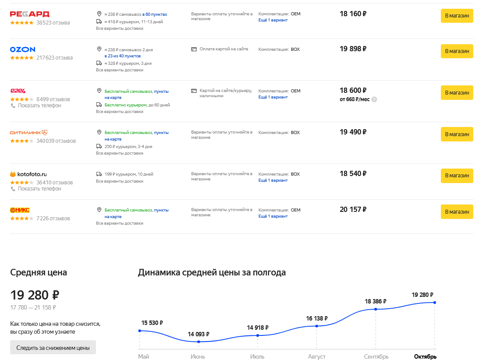Image resolution: width=493 pixels, height=363 pixels.
Task: Open 'Все варианты доставки' in OZON row
Action: point(120,70)
